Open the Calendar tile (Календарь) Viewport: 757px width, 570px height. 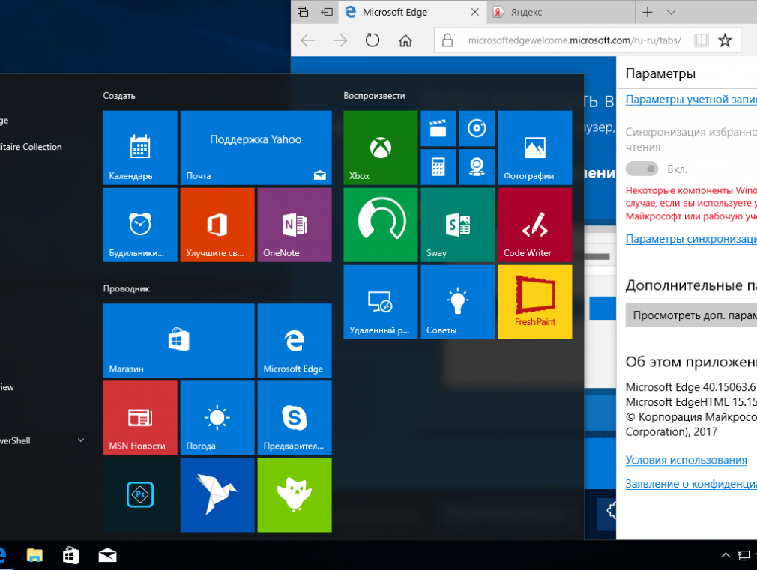point(140,148)
